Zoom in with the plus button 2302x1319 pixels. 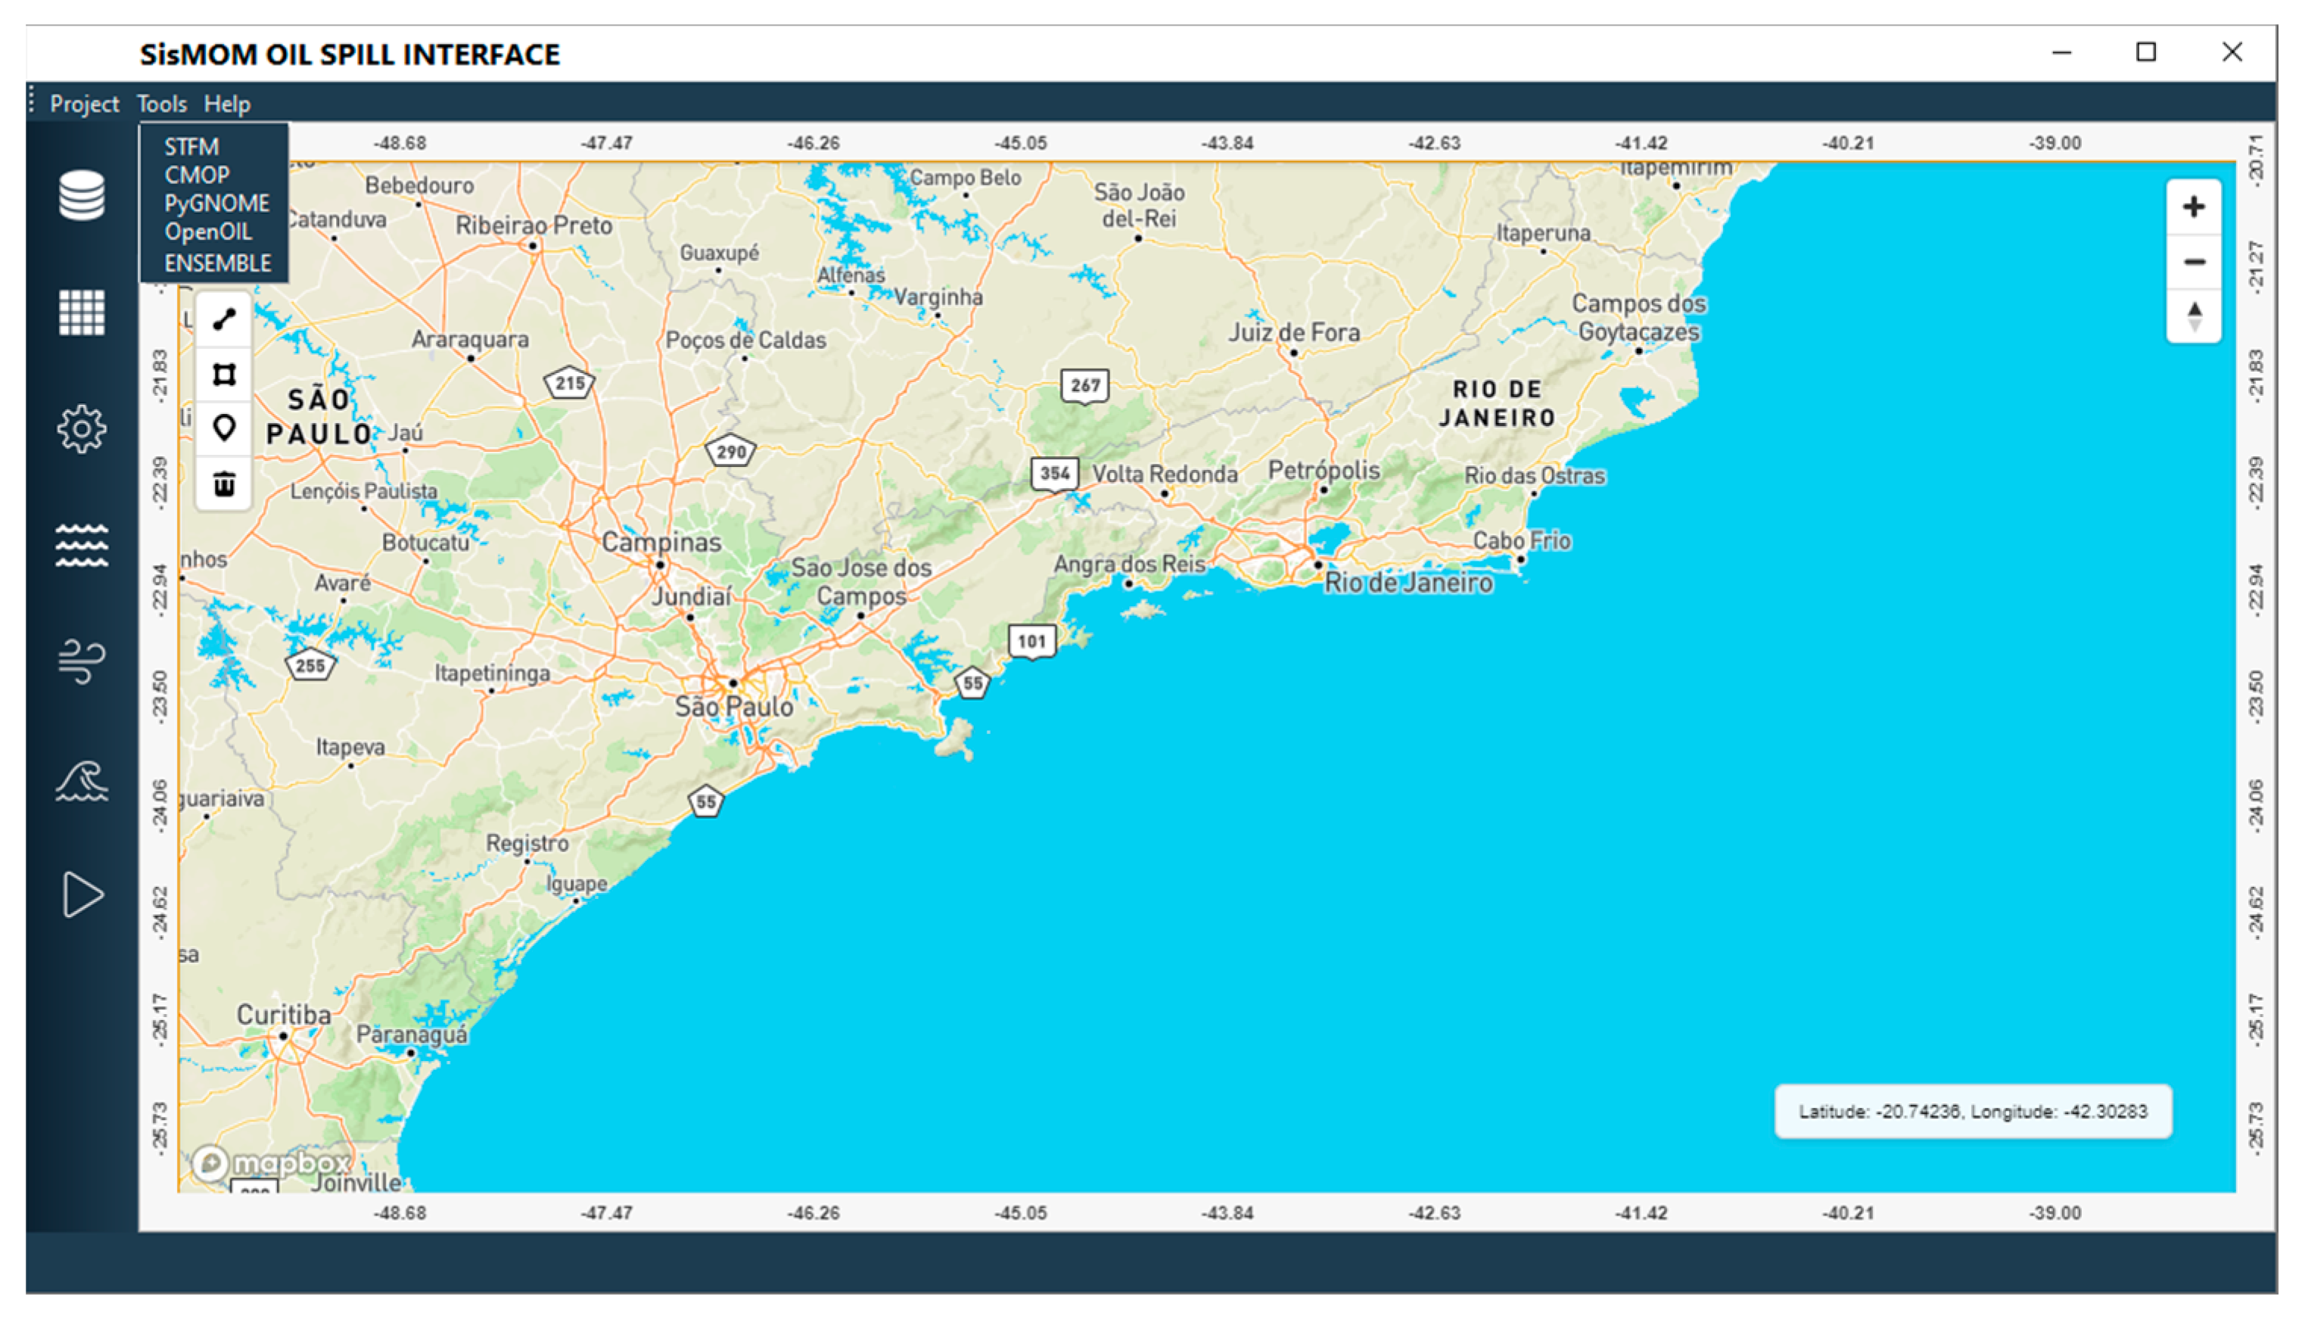click(x=2193, y=207)
